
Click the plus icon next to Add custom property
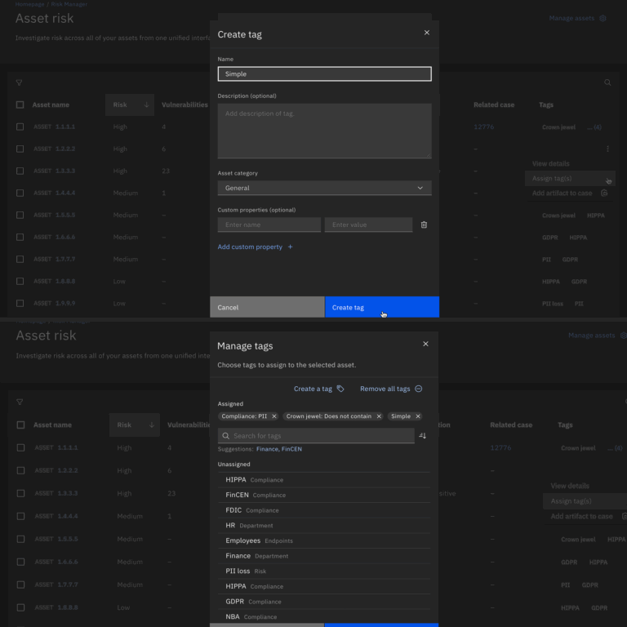pyautogui.click(x=291, y=247)
